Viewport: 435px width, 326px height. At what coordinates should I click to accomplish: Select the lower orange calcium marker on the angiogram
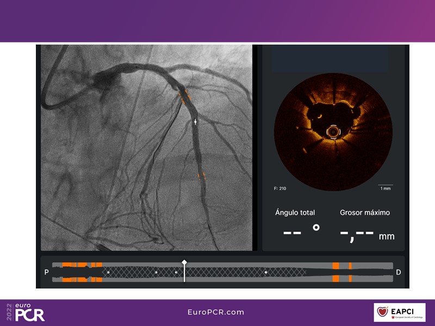click(x=201, y=175)
